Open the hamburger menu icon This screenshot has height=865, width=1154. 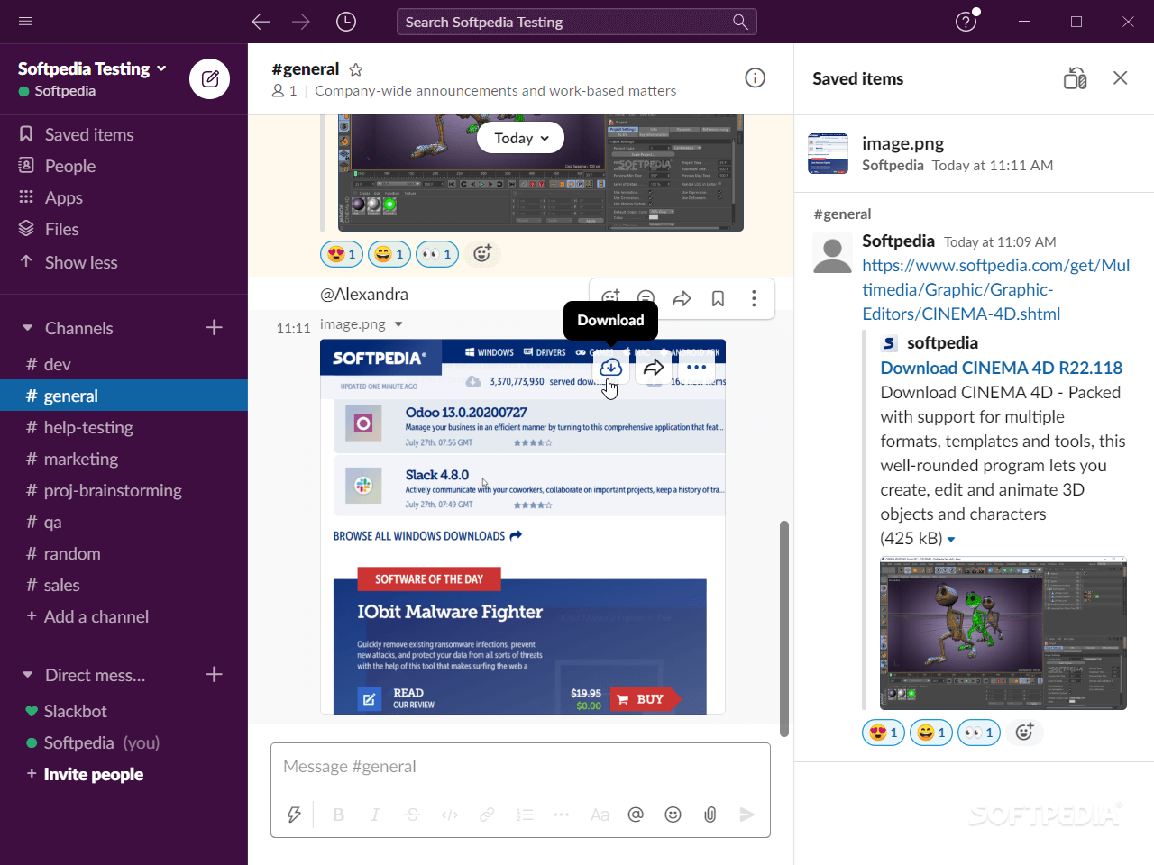[x=25, y=22]
